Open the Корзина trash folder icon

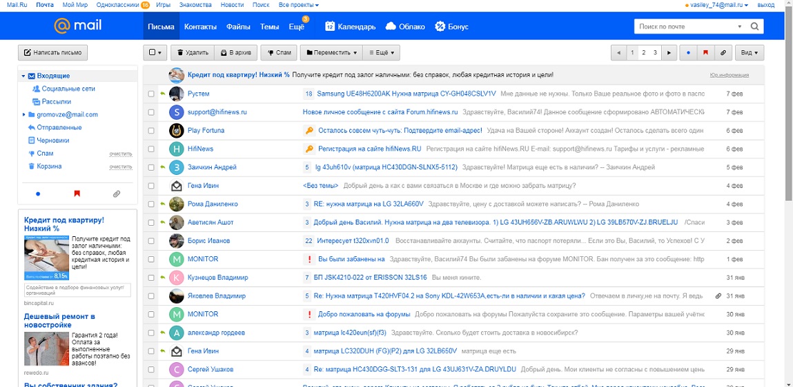(x=31, y=166)
